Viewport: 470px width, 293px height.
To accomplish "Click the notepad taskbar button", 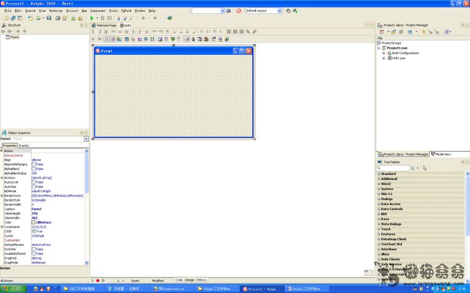I will click(x=127, y=289).
